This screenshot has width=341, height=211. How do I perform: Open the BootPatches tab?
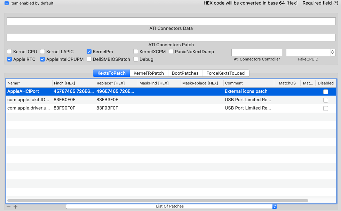[x=185, y=73]
